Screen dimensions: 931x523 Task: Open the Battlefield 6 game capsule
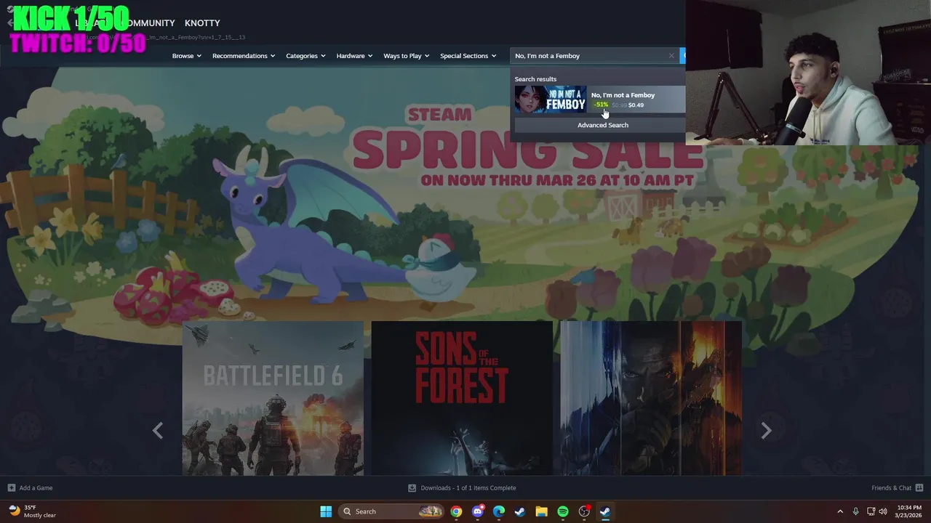[273, 398]
